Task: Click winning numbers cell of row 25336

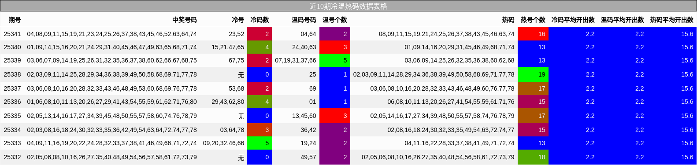Action: (x=112, y=102)
